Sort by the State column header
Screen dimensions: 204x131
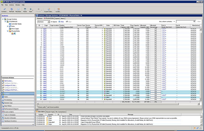pyautogui.click(x=108, y=26)
